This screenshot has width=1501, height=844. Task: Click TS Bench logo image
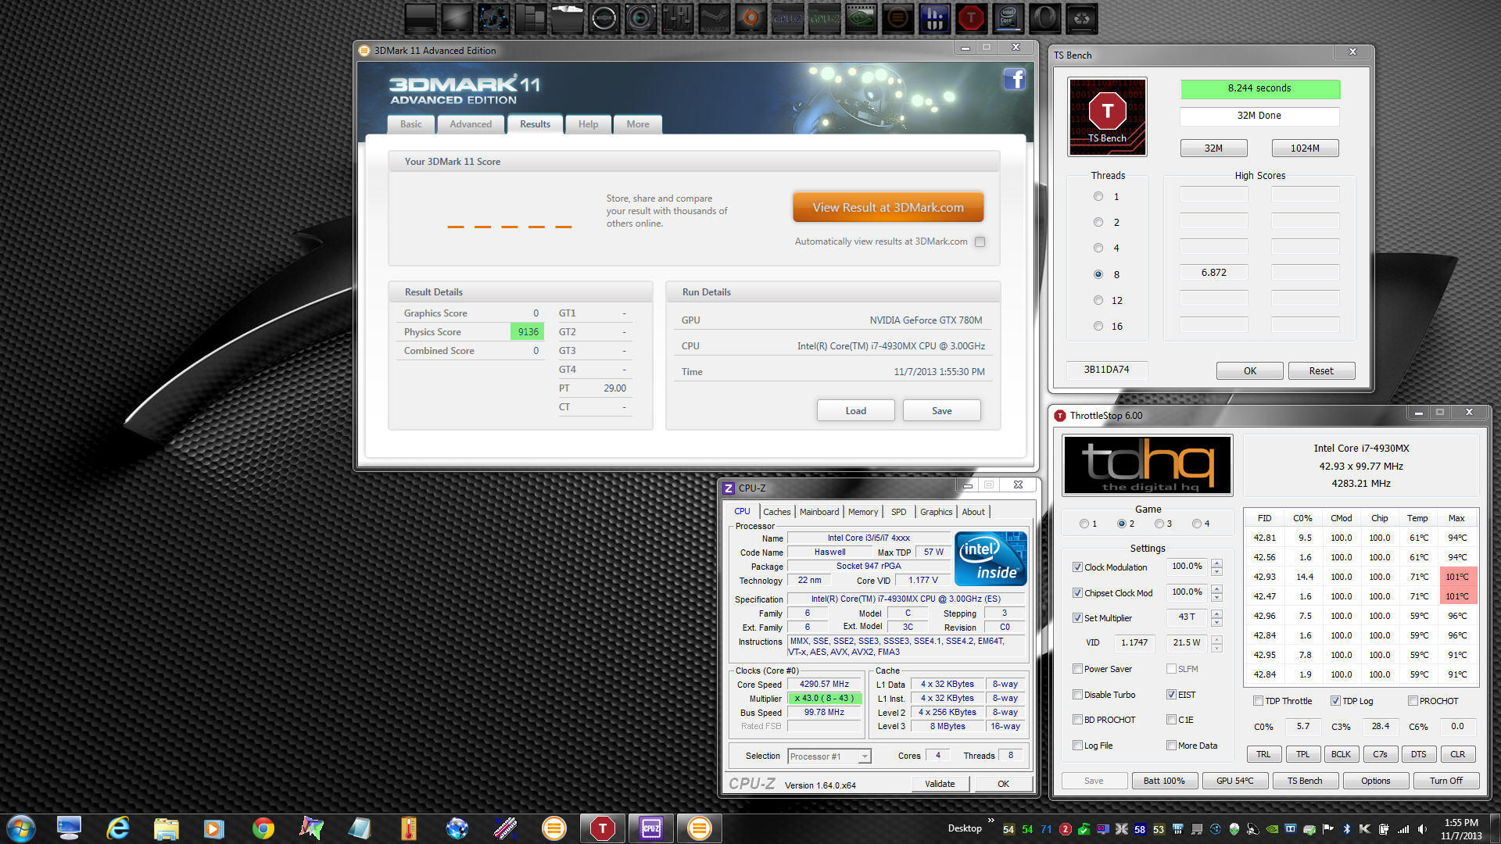point(1107,116)
